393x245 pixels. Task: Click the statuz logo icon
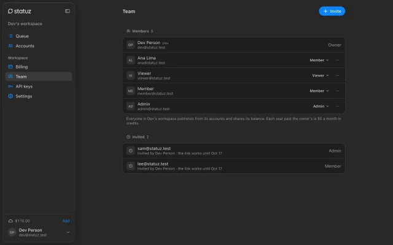(10, 11)
